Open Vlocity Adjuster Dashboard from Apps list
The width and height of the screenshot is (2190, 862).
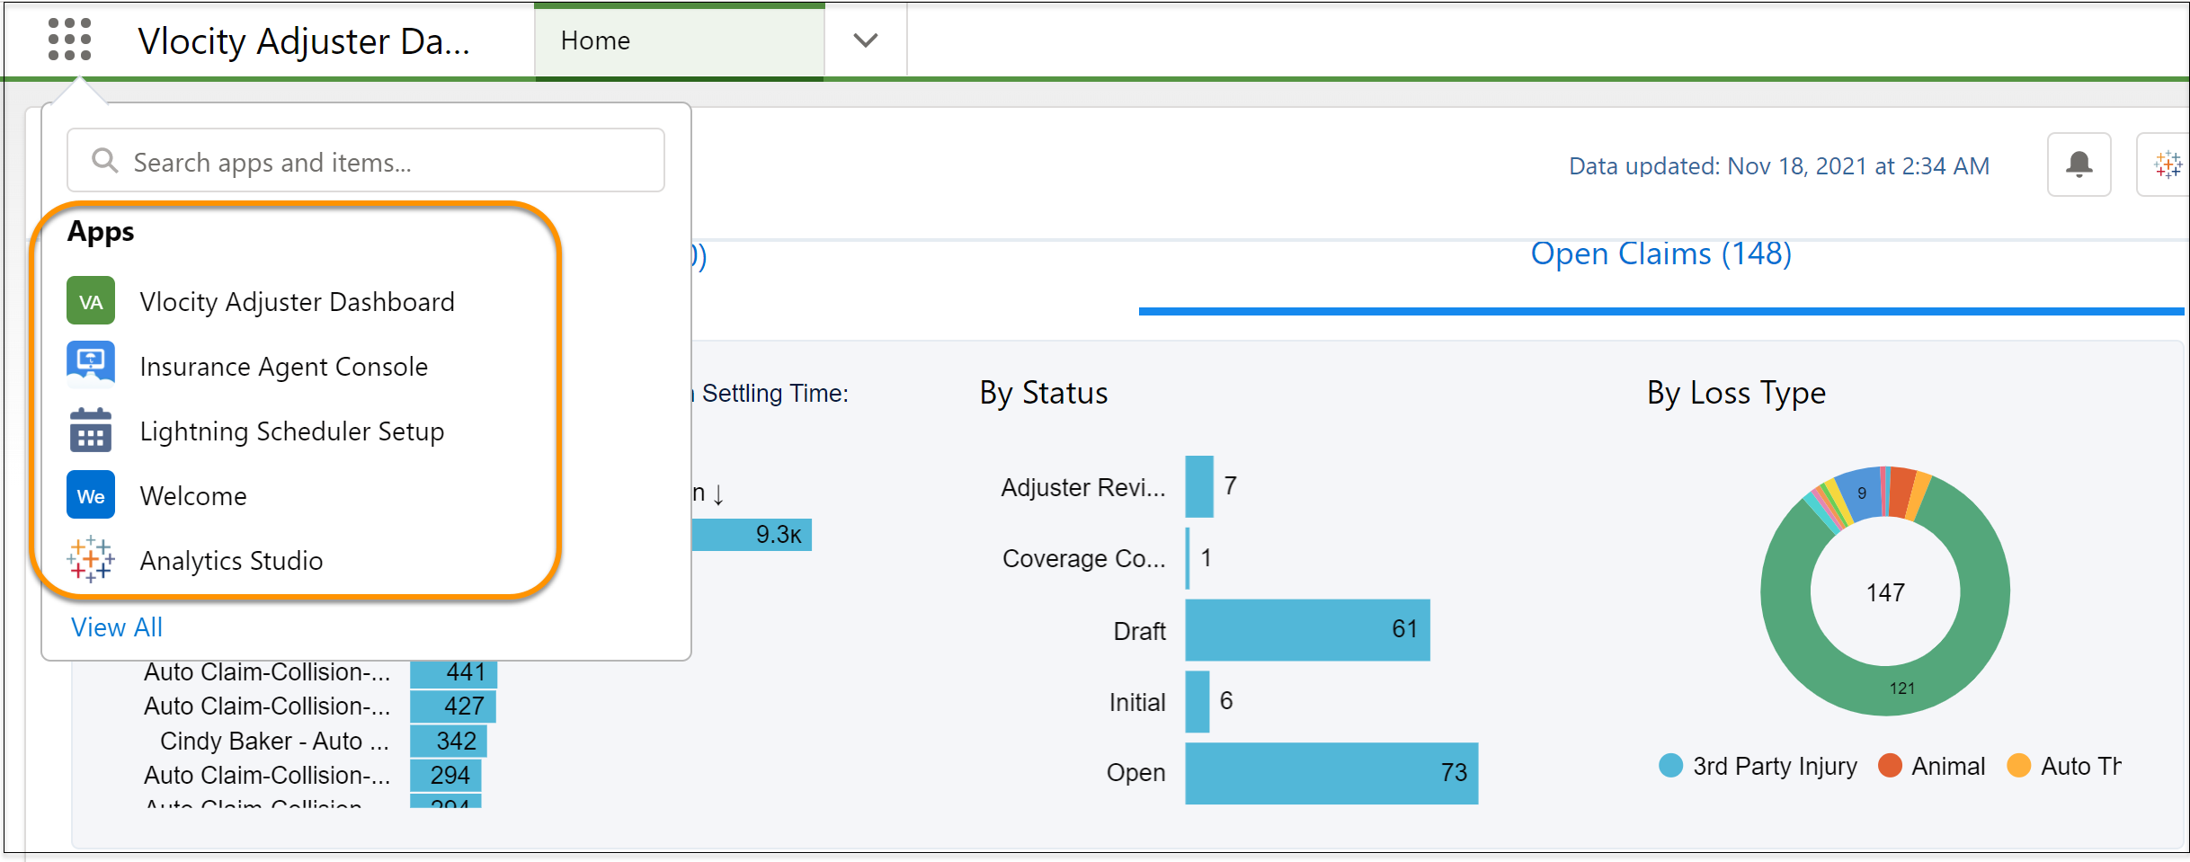point(297,301)
